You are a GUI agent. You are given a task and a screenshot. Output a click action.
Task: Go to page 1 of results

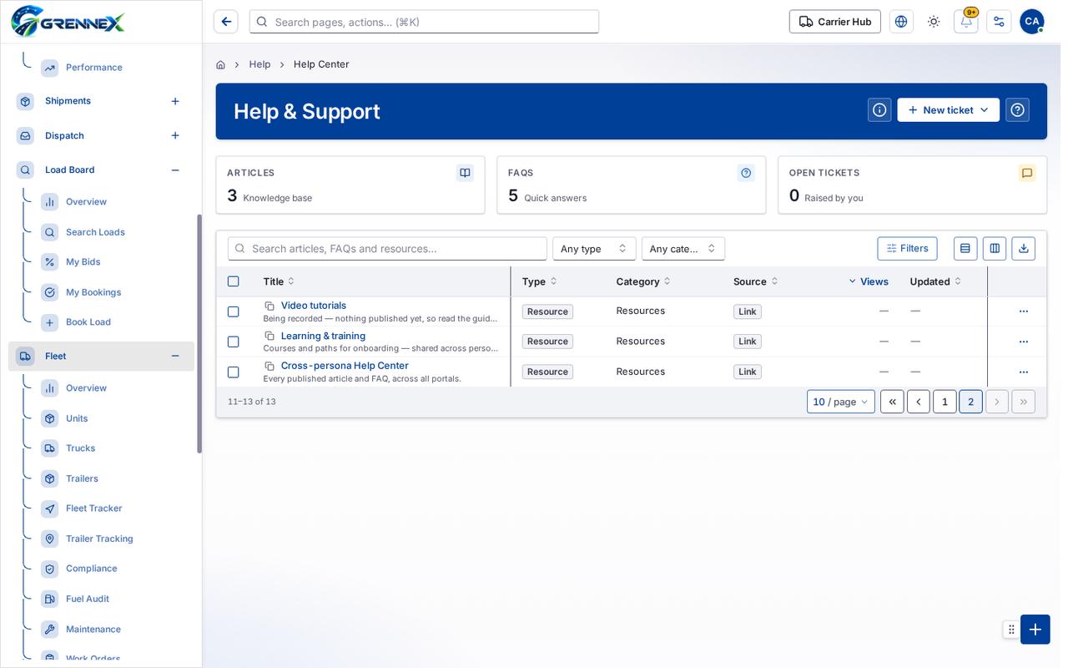pos(945,402)
